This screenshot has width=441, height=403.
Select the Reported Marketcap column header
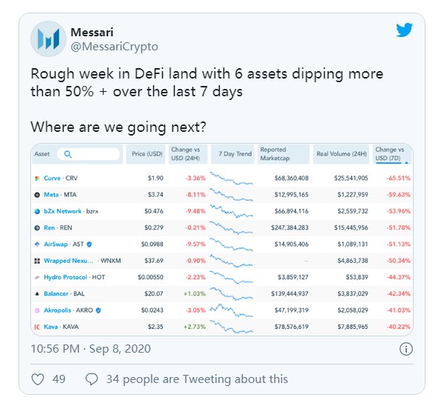coord(283,154)
